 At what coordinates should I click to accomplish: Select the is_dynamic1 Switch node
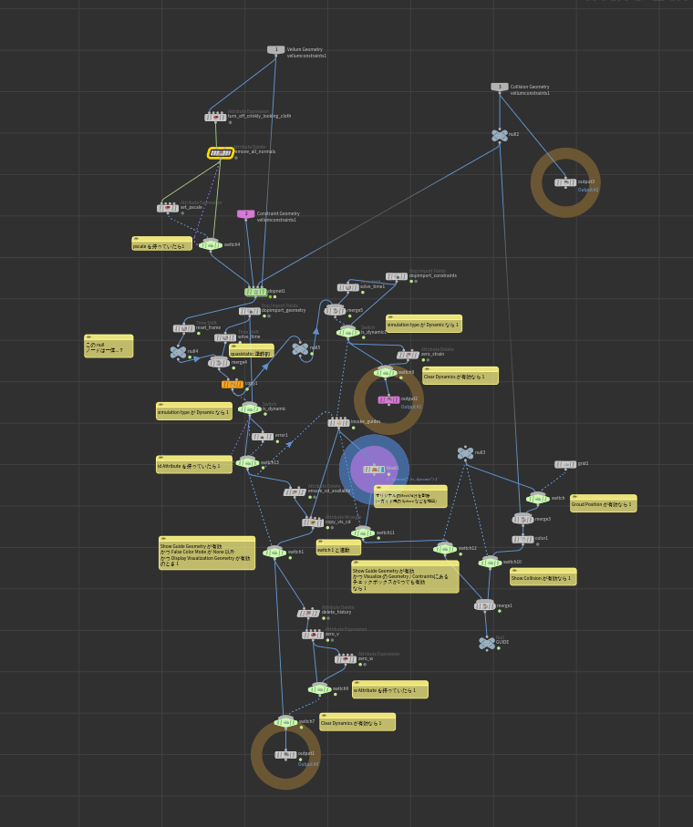348,332
